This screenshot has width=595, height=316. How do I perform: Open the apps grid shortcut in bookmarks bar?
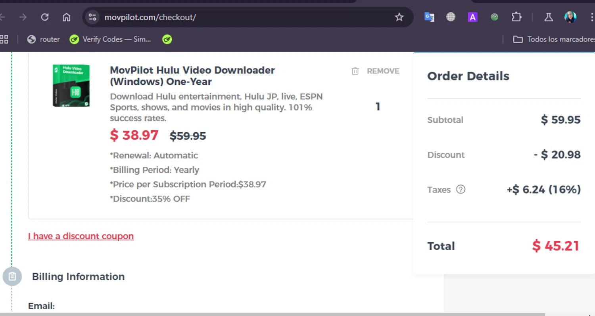[x=4, y=39]
